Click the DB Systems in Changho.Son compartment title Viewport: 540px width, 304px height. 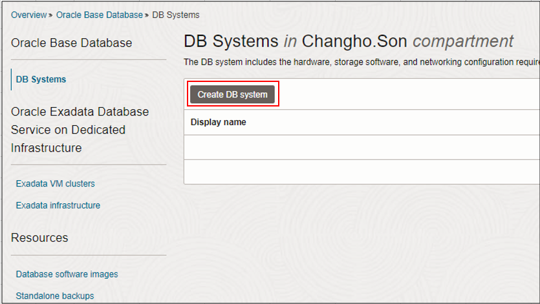pyautogui.click(x=349, y=41)
